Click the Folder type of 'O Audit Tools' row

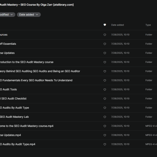pyautogui.click(x=149, y=89)
